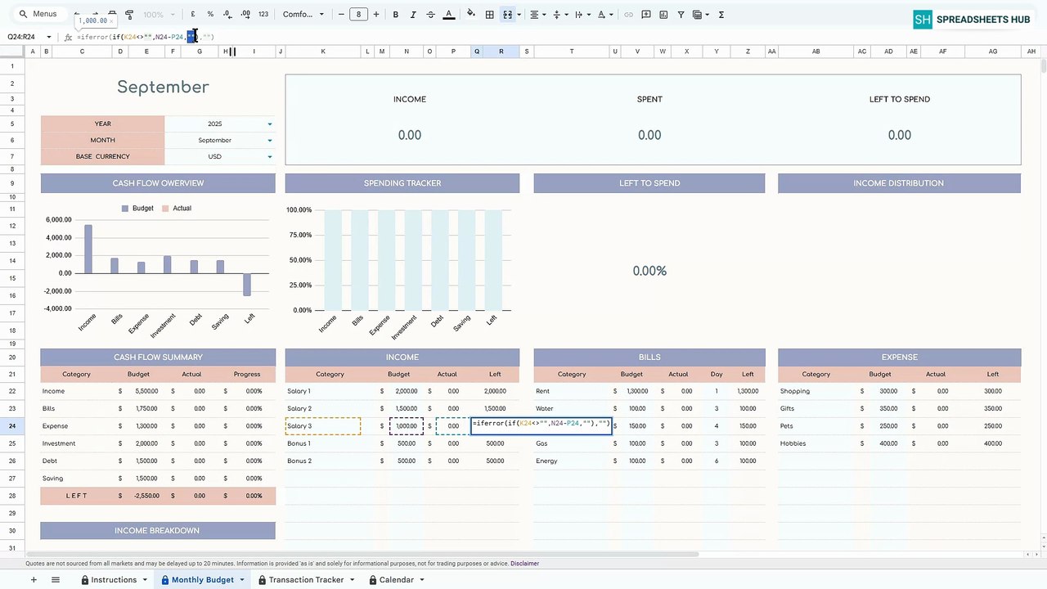Open the text color picker

pyautogui.click(x=448, y=15)
